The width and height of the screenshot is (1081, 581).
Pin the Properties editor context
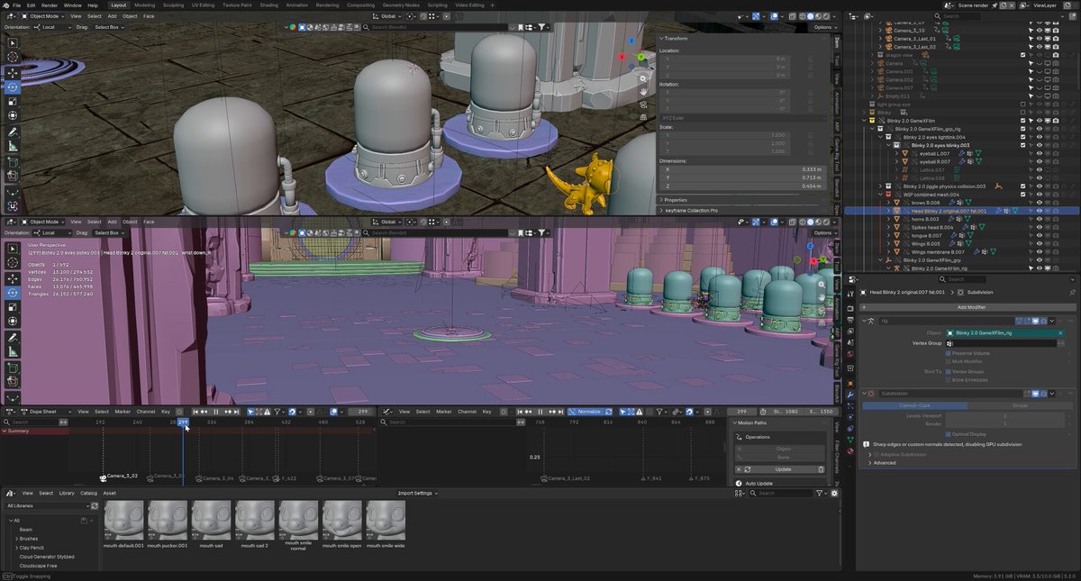pyautogui.click(x=1072, y=292)
